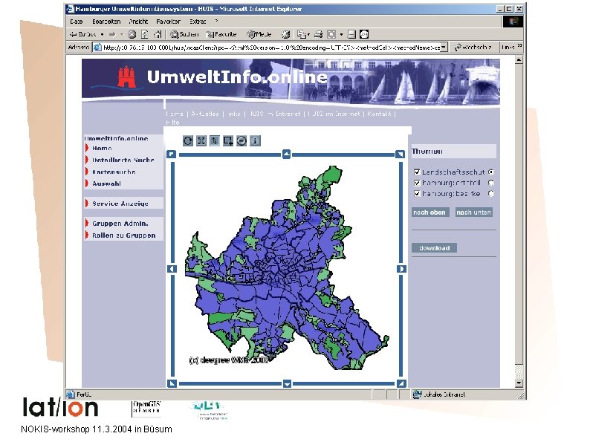Pan map north with top arrow
This screenshot has width=590, height=442.
pyautogui.click(x=286, y=154)
